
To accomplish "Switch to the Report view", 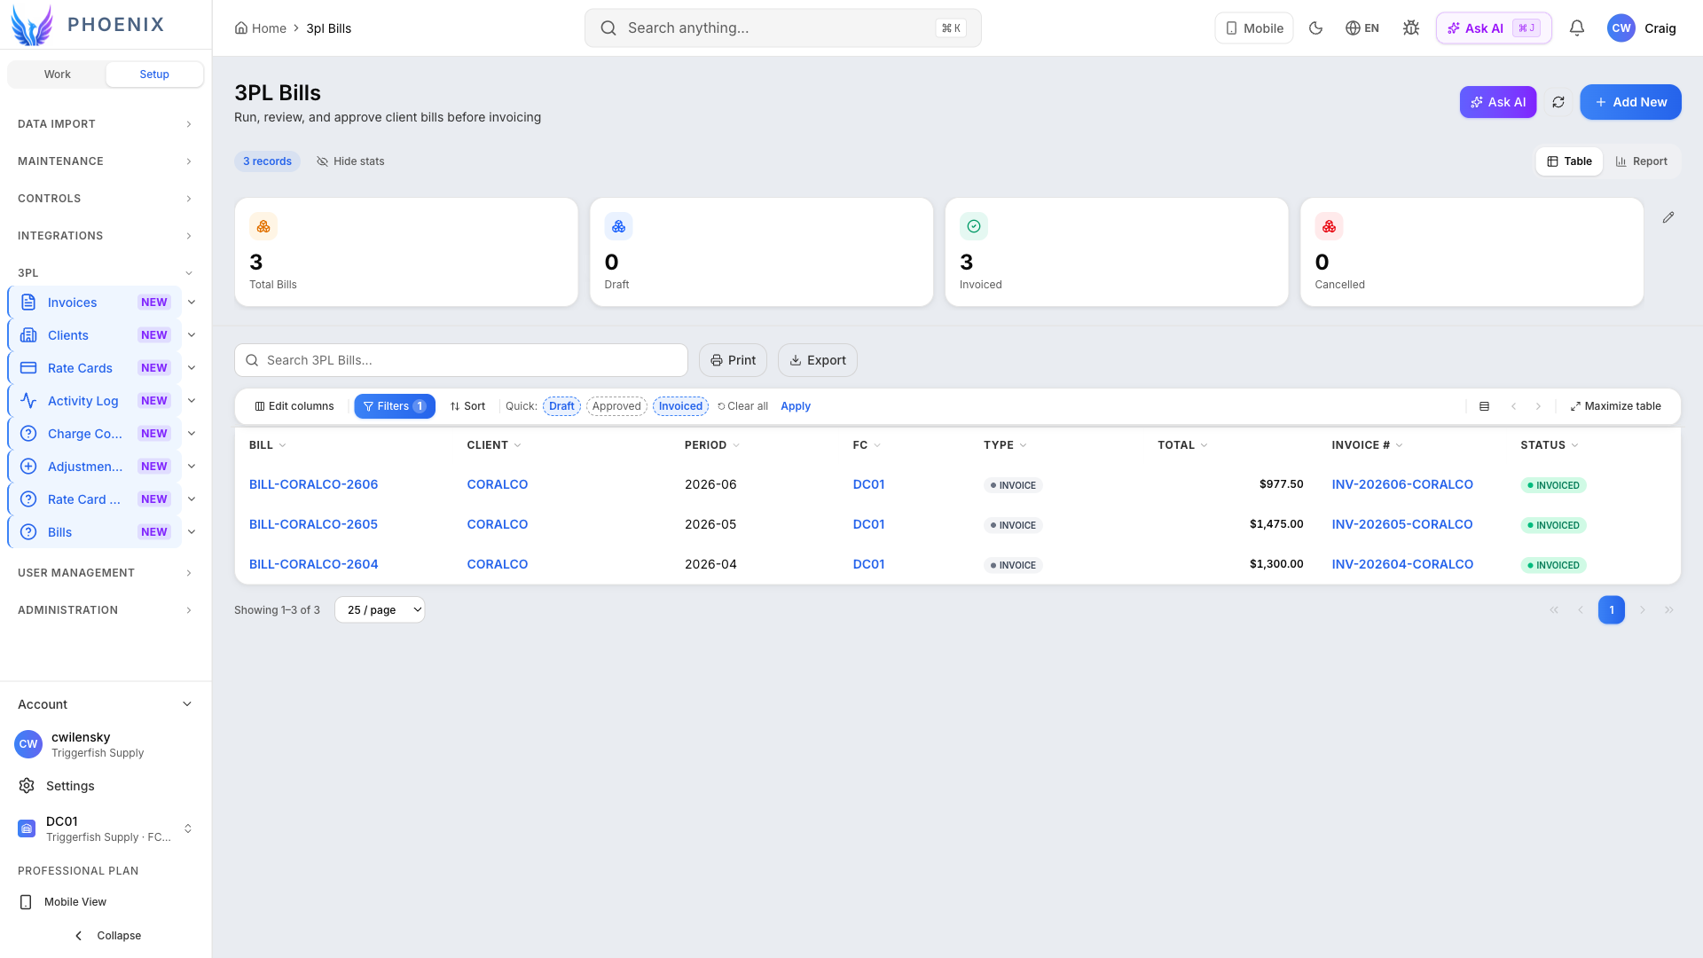I will coord(1642,161).
